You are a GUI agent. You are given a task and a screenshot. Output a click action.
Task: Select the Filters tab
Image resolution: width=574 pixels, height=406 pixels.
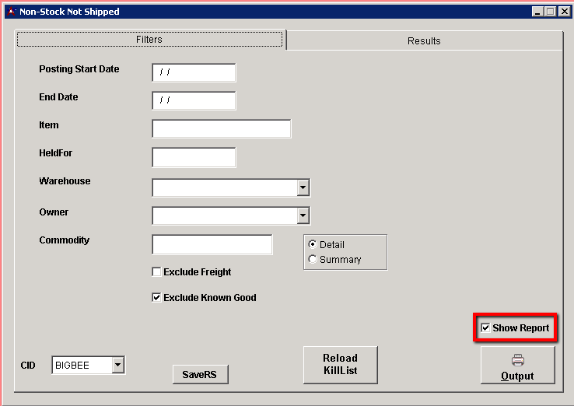(149, 40)
